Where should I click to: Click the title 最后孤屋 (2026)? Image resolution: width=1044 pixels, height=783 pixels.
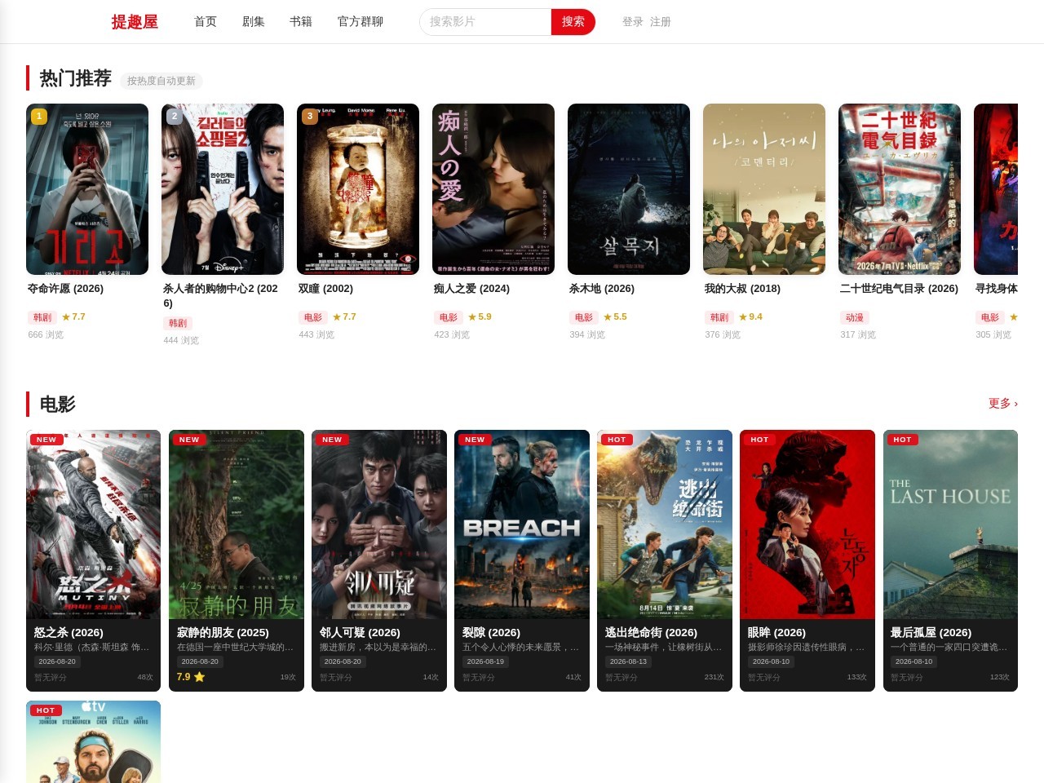click(x=931, y=632)
